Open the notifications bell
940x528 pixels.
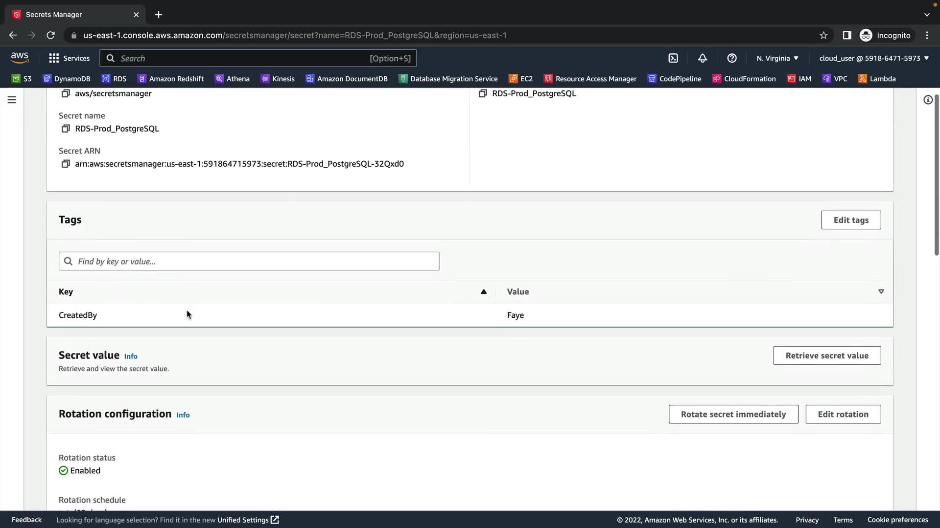click(703, 58)
